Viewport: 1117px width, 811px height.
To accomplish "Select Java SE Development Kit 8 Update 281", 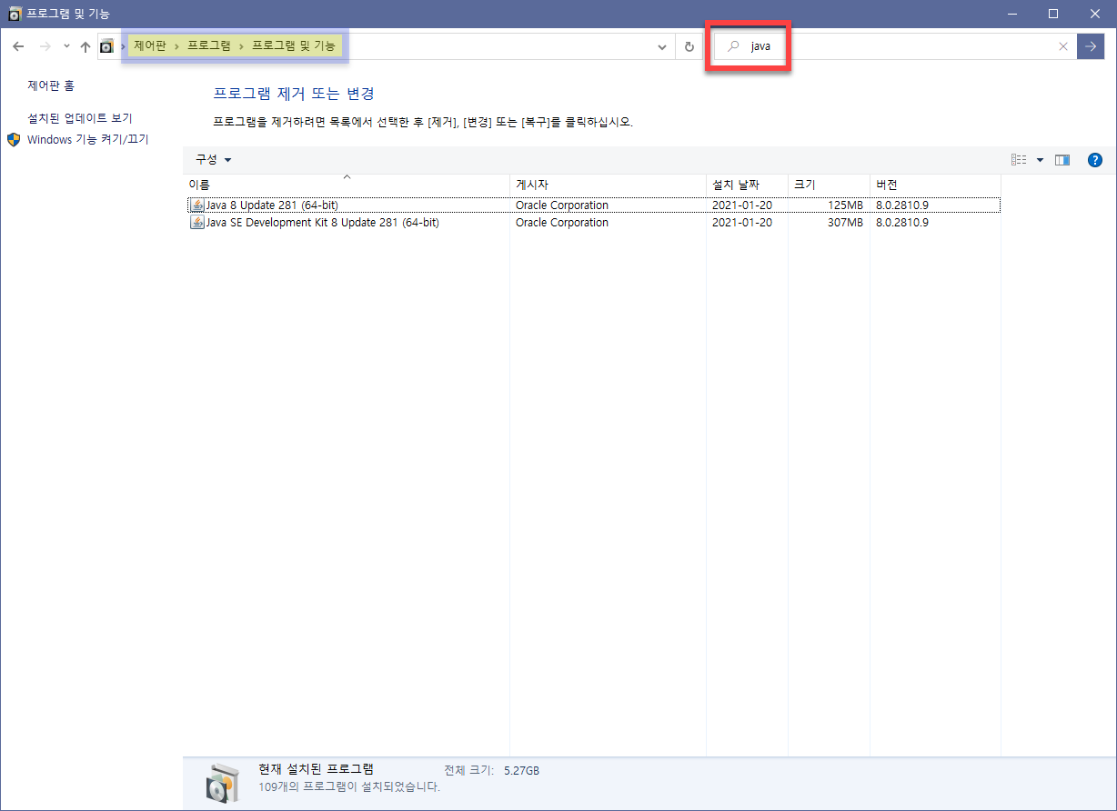I will point(593,222).
